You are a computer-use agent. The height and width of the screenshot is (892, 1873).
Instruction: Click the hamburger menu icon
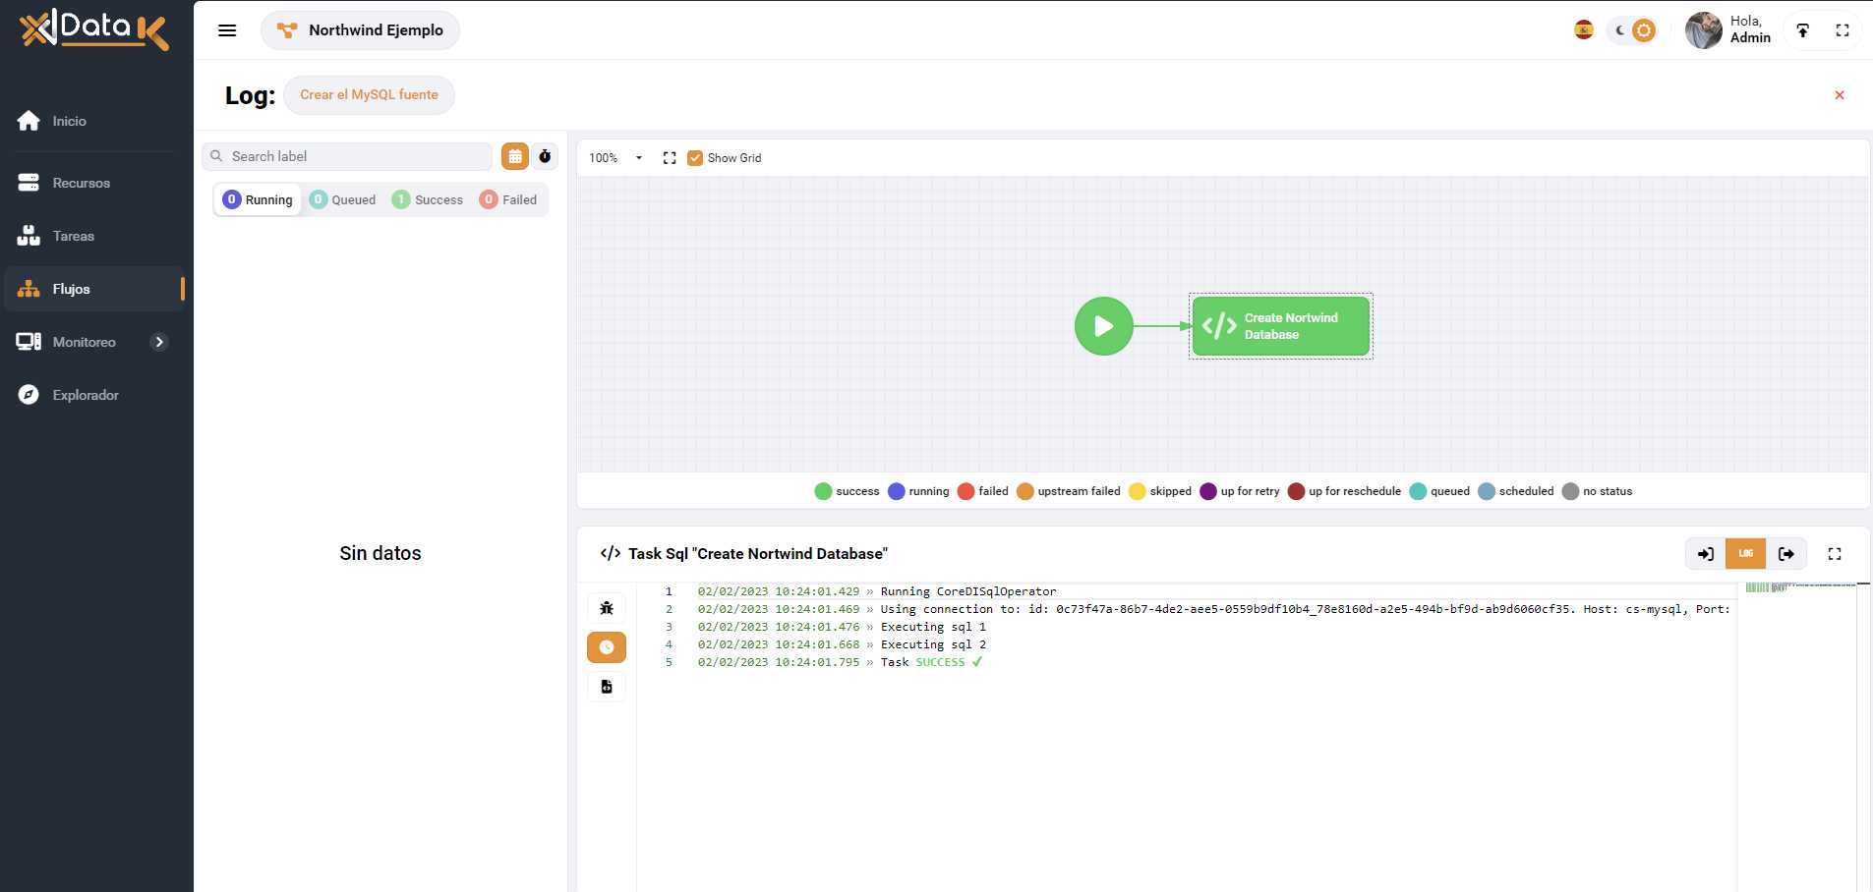click(227, 30)
